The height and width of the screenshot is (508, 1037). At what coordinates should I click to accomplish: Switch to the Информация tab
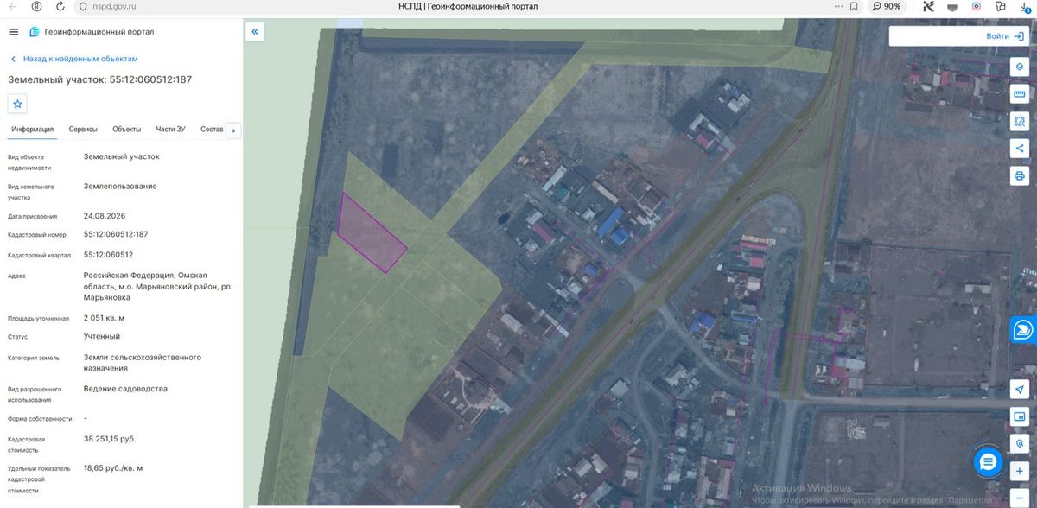click(32, 130)
